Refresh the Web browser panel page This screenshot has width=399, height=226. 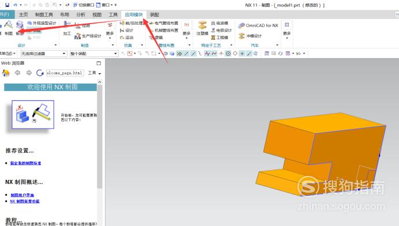point(40,73)
